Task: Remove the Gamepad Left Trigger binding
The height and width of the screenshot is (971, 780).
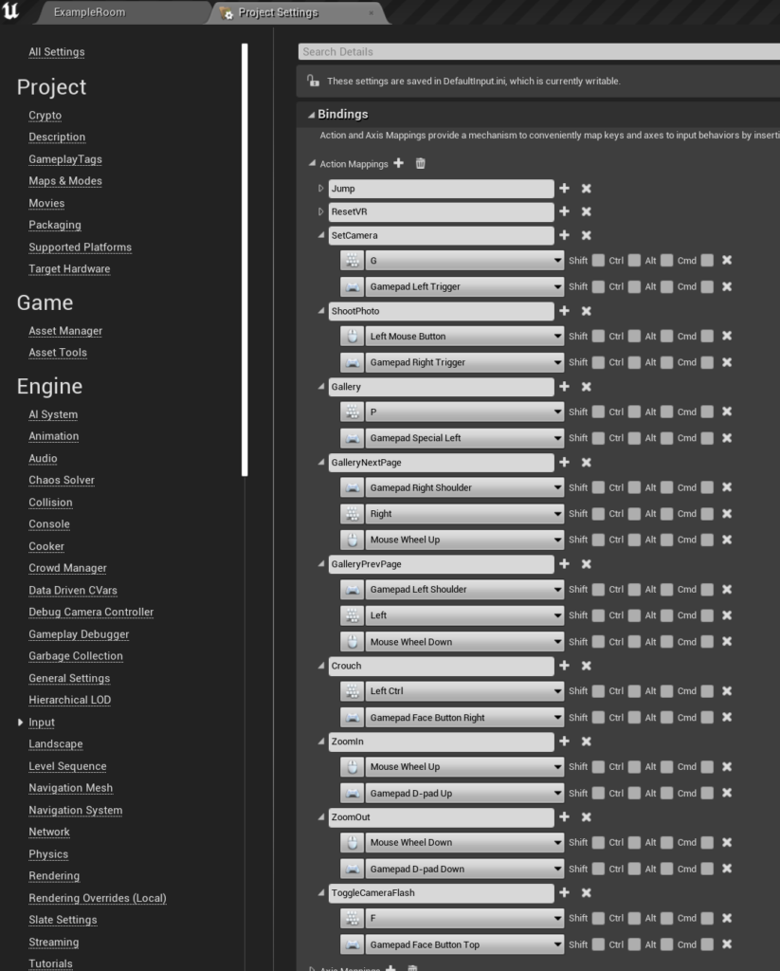Action: [726, 286]
